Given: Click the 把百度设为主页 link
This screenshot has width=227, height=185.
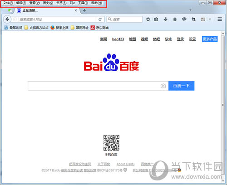Looking at the screenshot, I should pos(80,164).
